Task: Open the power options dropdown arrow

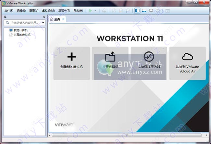Action: coord(95,11)
